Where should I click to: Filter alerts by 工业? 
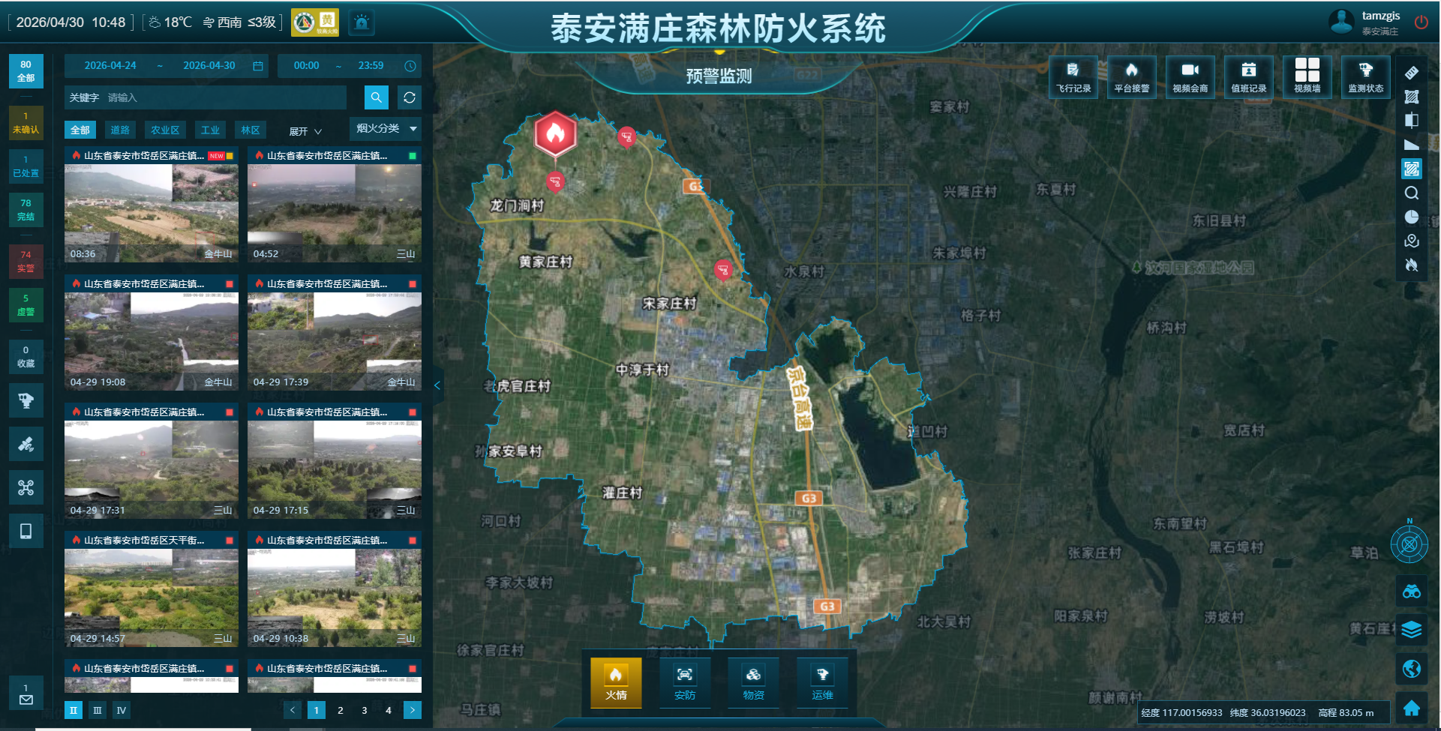pyautogui.click(x=210, y=130)
